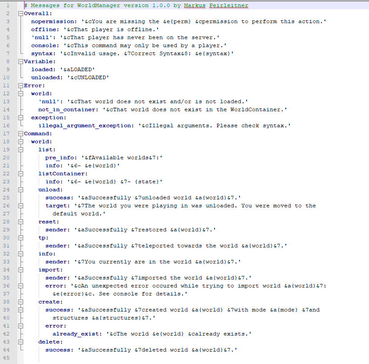
Task: Click 'already_exist:' key text
Action: coord(77,333)
